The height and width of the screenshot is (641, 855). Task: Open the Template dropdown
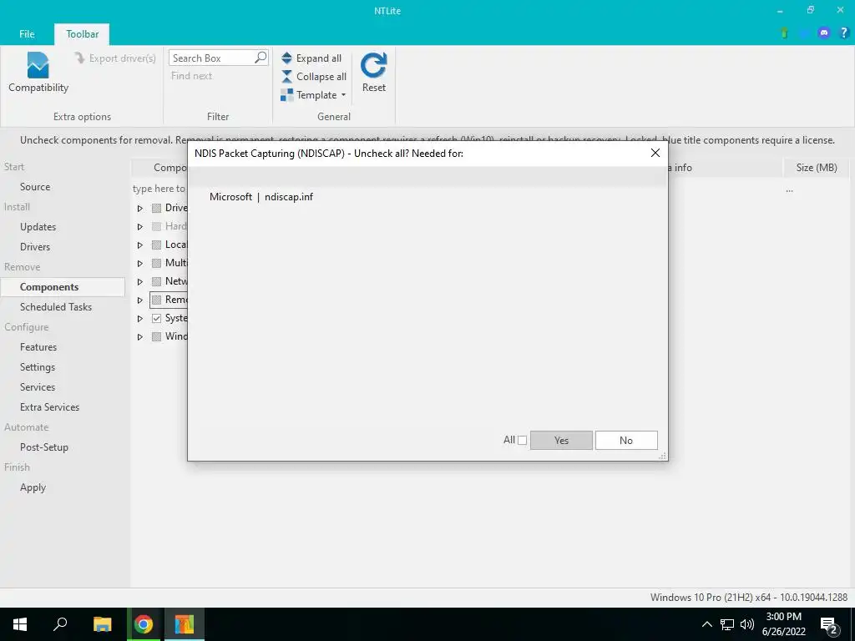[x=314, y=95]
